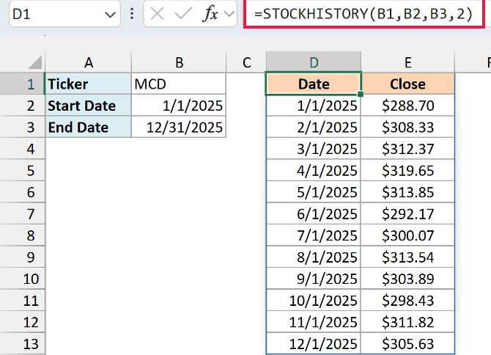Select column D header
The width and height of the screenshot is (491, 355).
click(314, 62)
